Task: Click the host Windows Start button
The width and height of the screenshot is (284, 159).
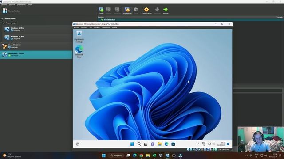Action: tap(104, 155)
